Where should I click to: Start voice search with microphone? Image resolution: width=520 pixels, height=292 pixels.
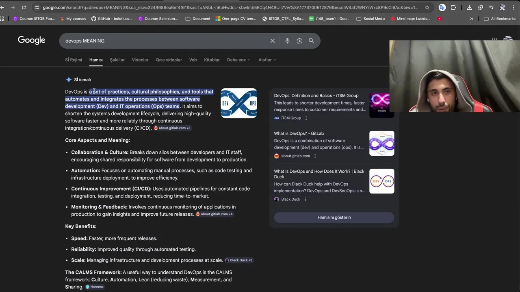point(287,41)
